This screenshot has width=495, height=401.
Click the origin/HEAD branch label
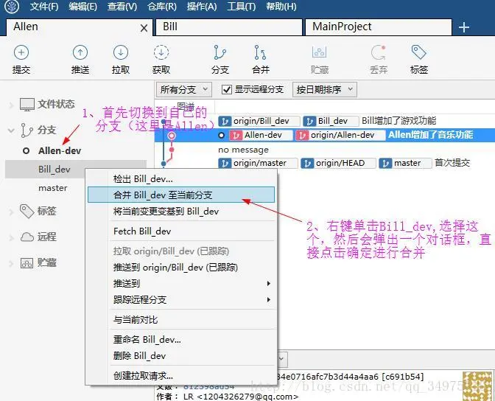(x=338, y=163)
